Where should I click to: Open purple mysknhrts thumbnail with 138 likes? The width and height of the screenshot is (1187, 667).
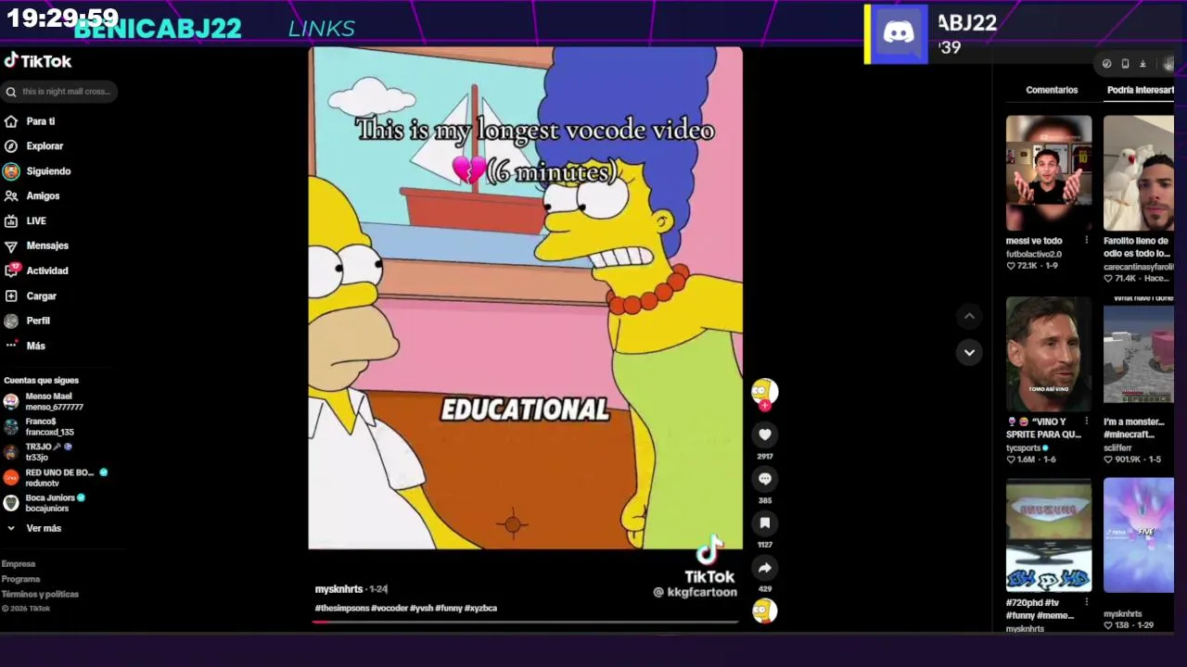(1139, 535)
